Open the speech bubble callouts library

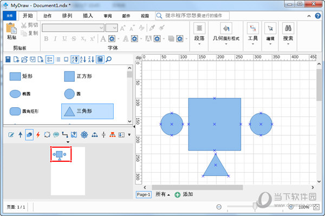tap(56, 135)
